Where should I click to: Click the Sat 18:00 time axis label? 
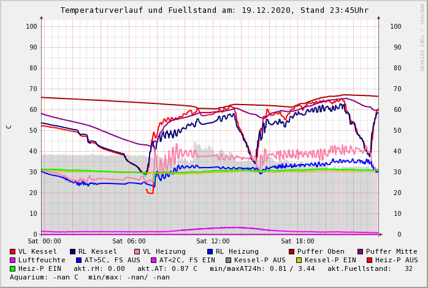(297, 242)
